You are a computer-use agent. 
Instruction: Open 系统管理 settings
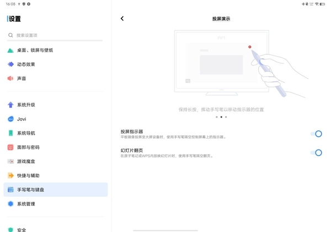point(56,204)
